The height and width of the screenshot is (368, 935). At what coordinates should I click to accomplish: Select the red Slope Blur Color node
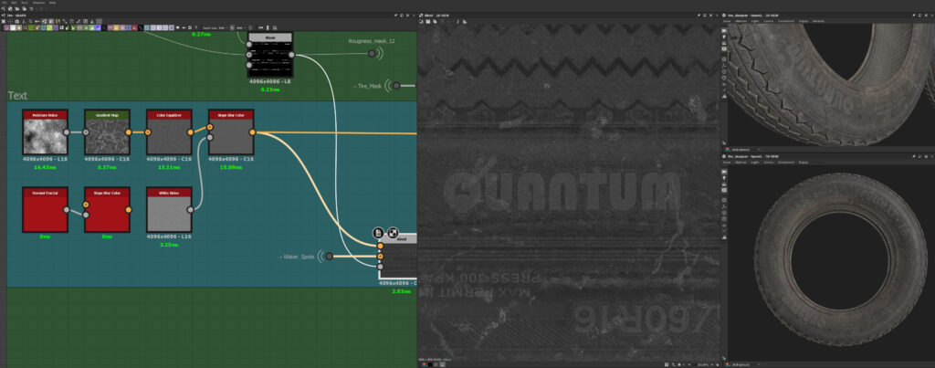click(107, 209)
